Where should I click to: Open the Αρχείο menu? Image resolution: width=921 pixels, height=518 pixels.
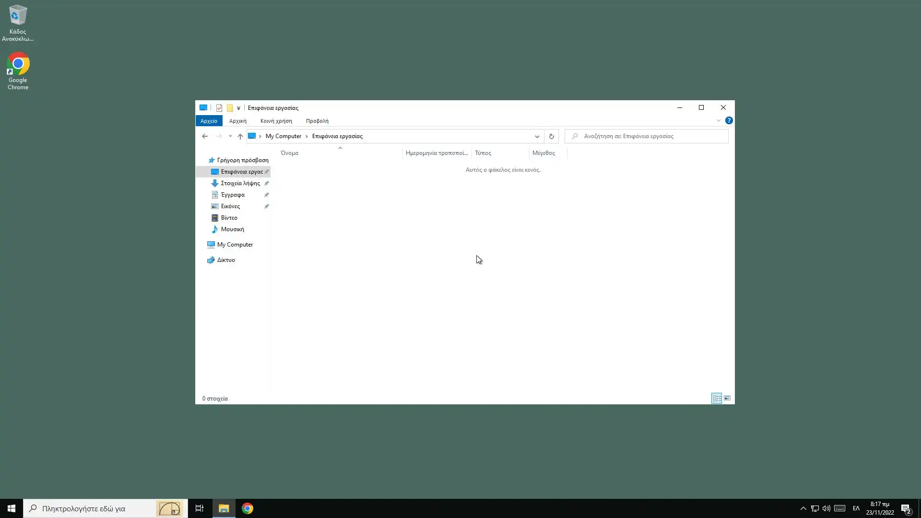click(209, 121)
